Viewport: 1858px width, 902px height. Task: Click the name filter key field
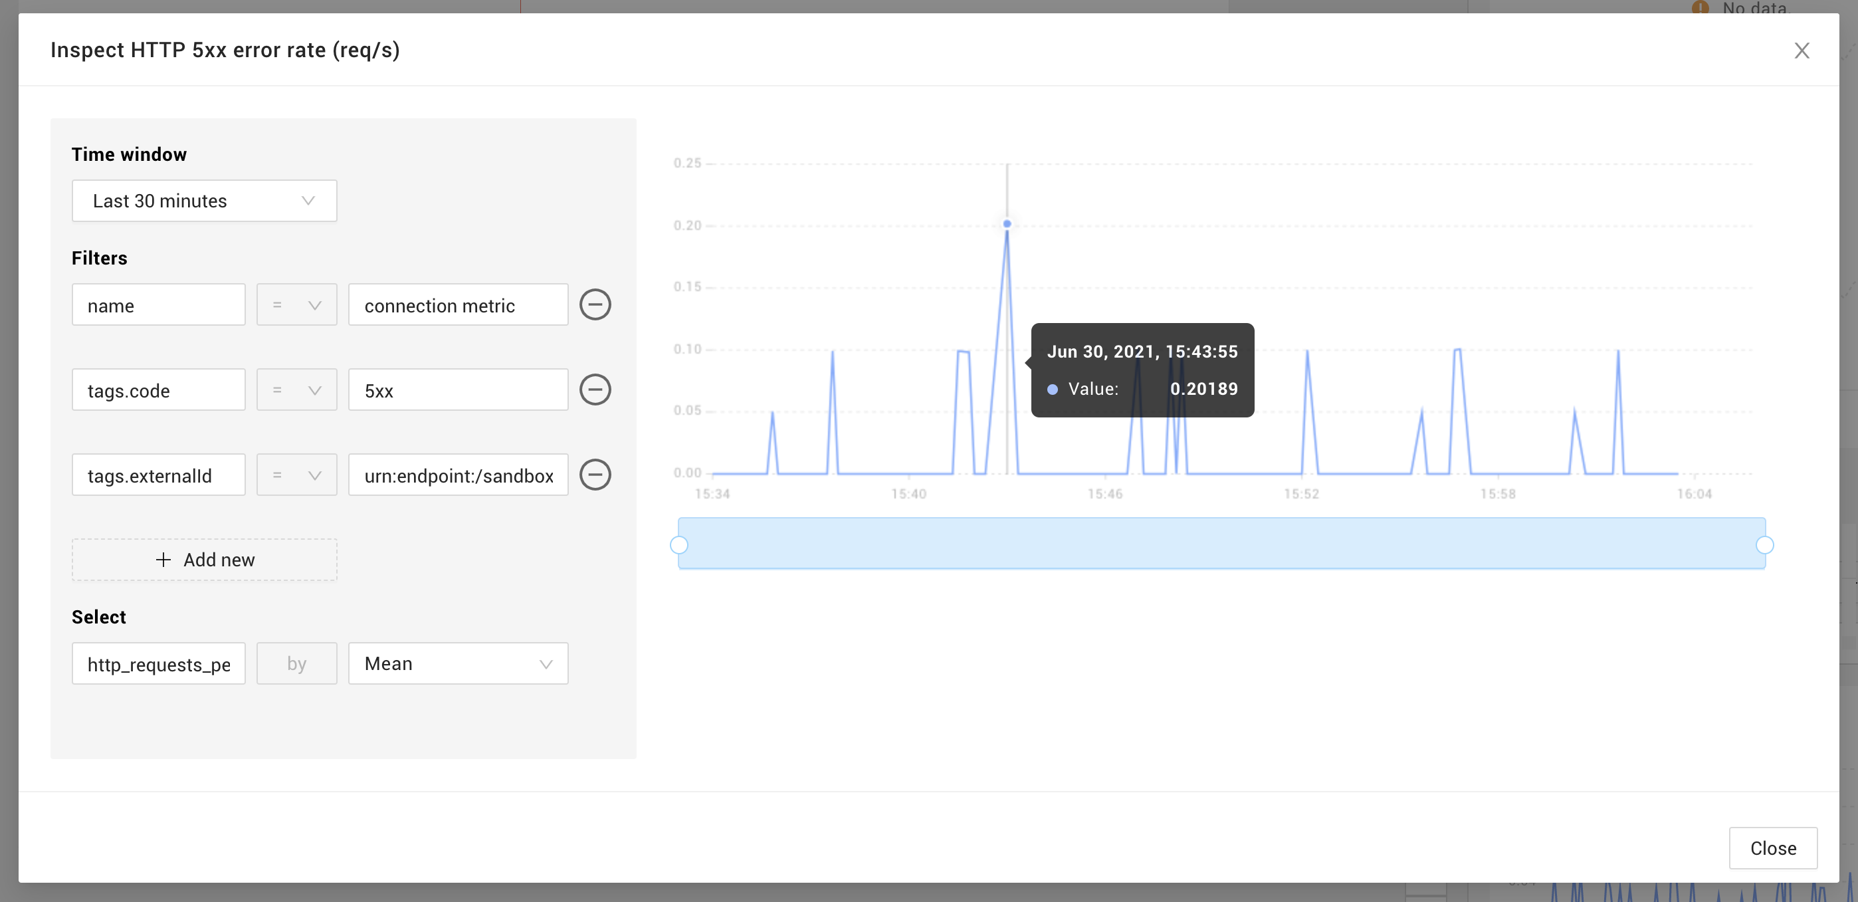click(159, 304)
